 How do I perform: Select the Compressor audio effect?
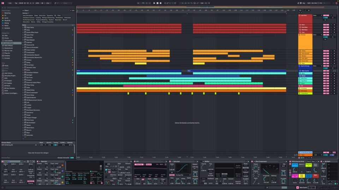coord(31,52)
